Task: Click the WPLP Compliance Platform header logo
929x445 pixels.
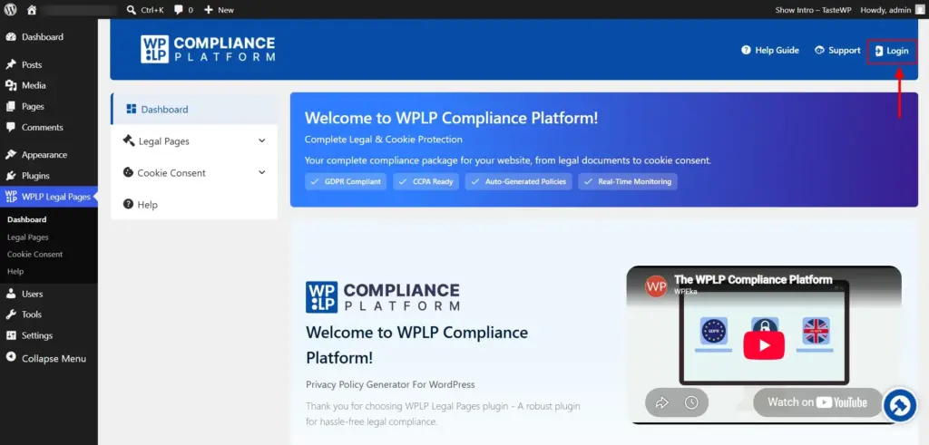Action: coord(208,49)
